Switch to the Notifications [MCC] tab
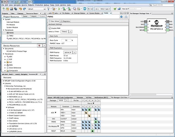Viewport: 175px width, 137px height. point(101,97)
